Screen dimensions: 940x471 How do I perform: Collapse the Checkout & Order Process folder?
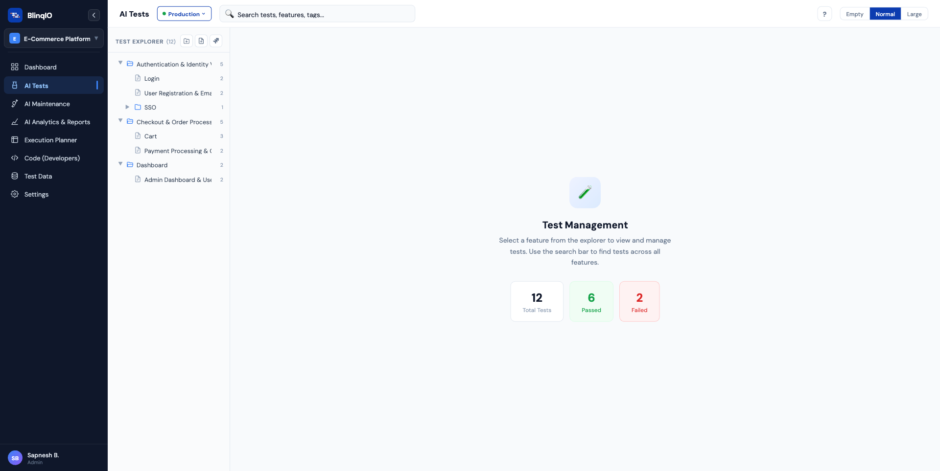120,121
